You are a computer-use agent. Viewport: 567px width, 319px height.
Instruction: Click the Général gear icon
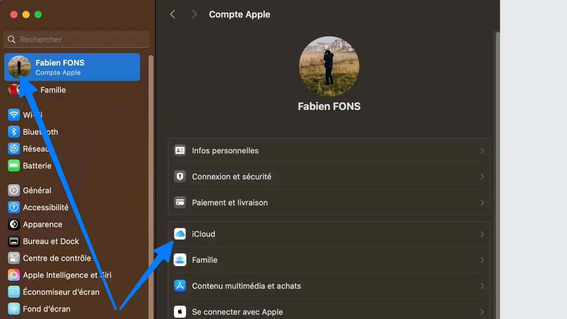point(14,191)
